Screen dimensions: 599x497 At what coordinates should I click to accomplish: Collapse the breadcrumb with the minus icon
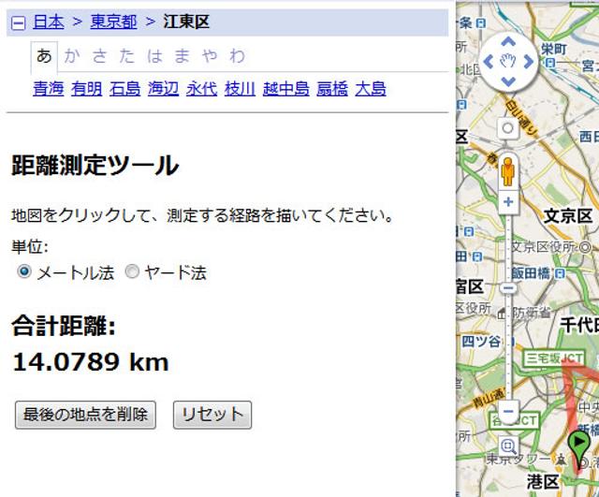[x=19, y=22]
